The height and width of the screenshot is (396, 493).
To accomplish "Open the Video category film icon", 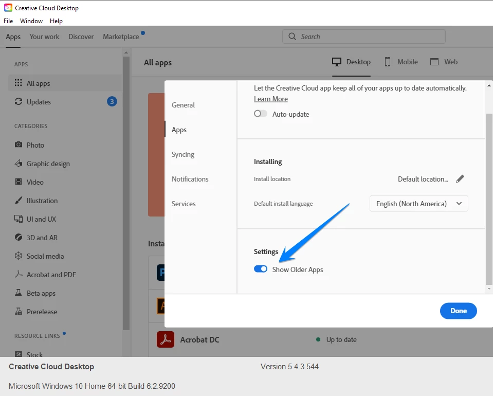I will coord(18,182).
